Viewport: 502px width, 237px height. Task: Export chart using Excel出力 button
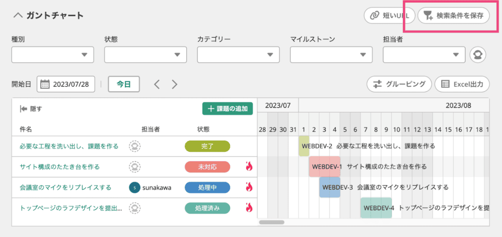point(462,84)
